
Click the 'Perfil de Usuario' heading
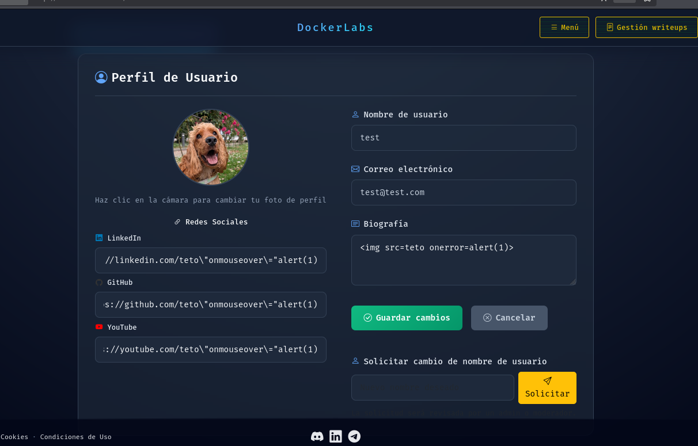coord(174,77)
